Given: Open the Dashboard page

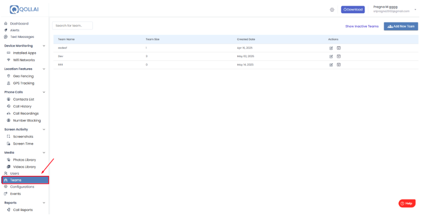Looking at the screenshot, I should (19, 24).
